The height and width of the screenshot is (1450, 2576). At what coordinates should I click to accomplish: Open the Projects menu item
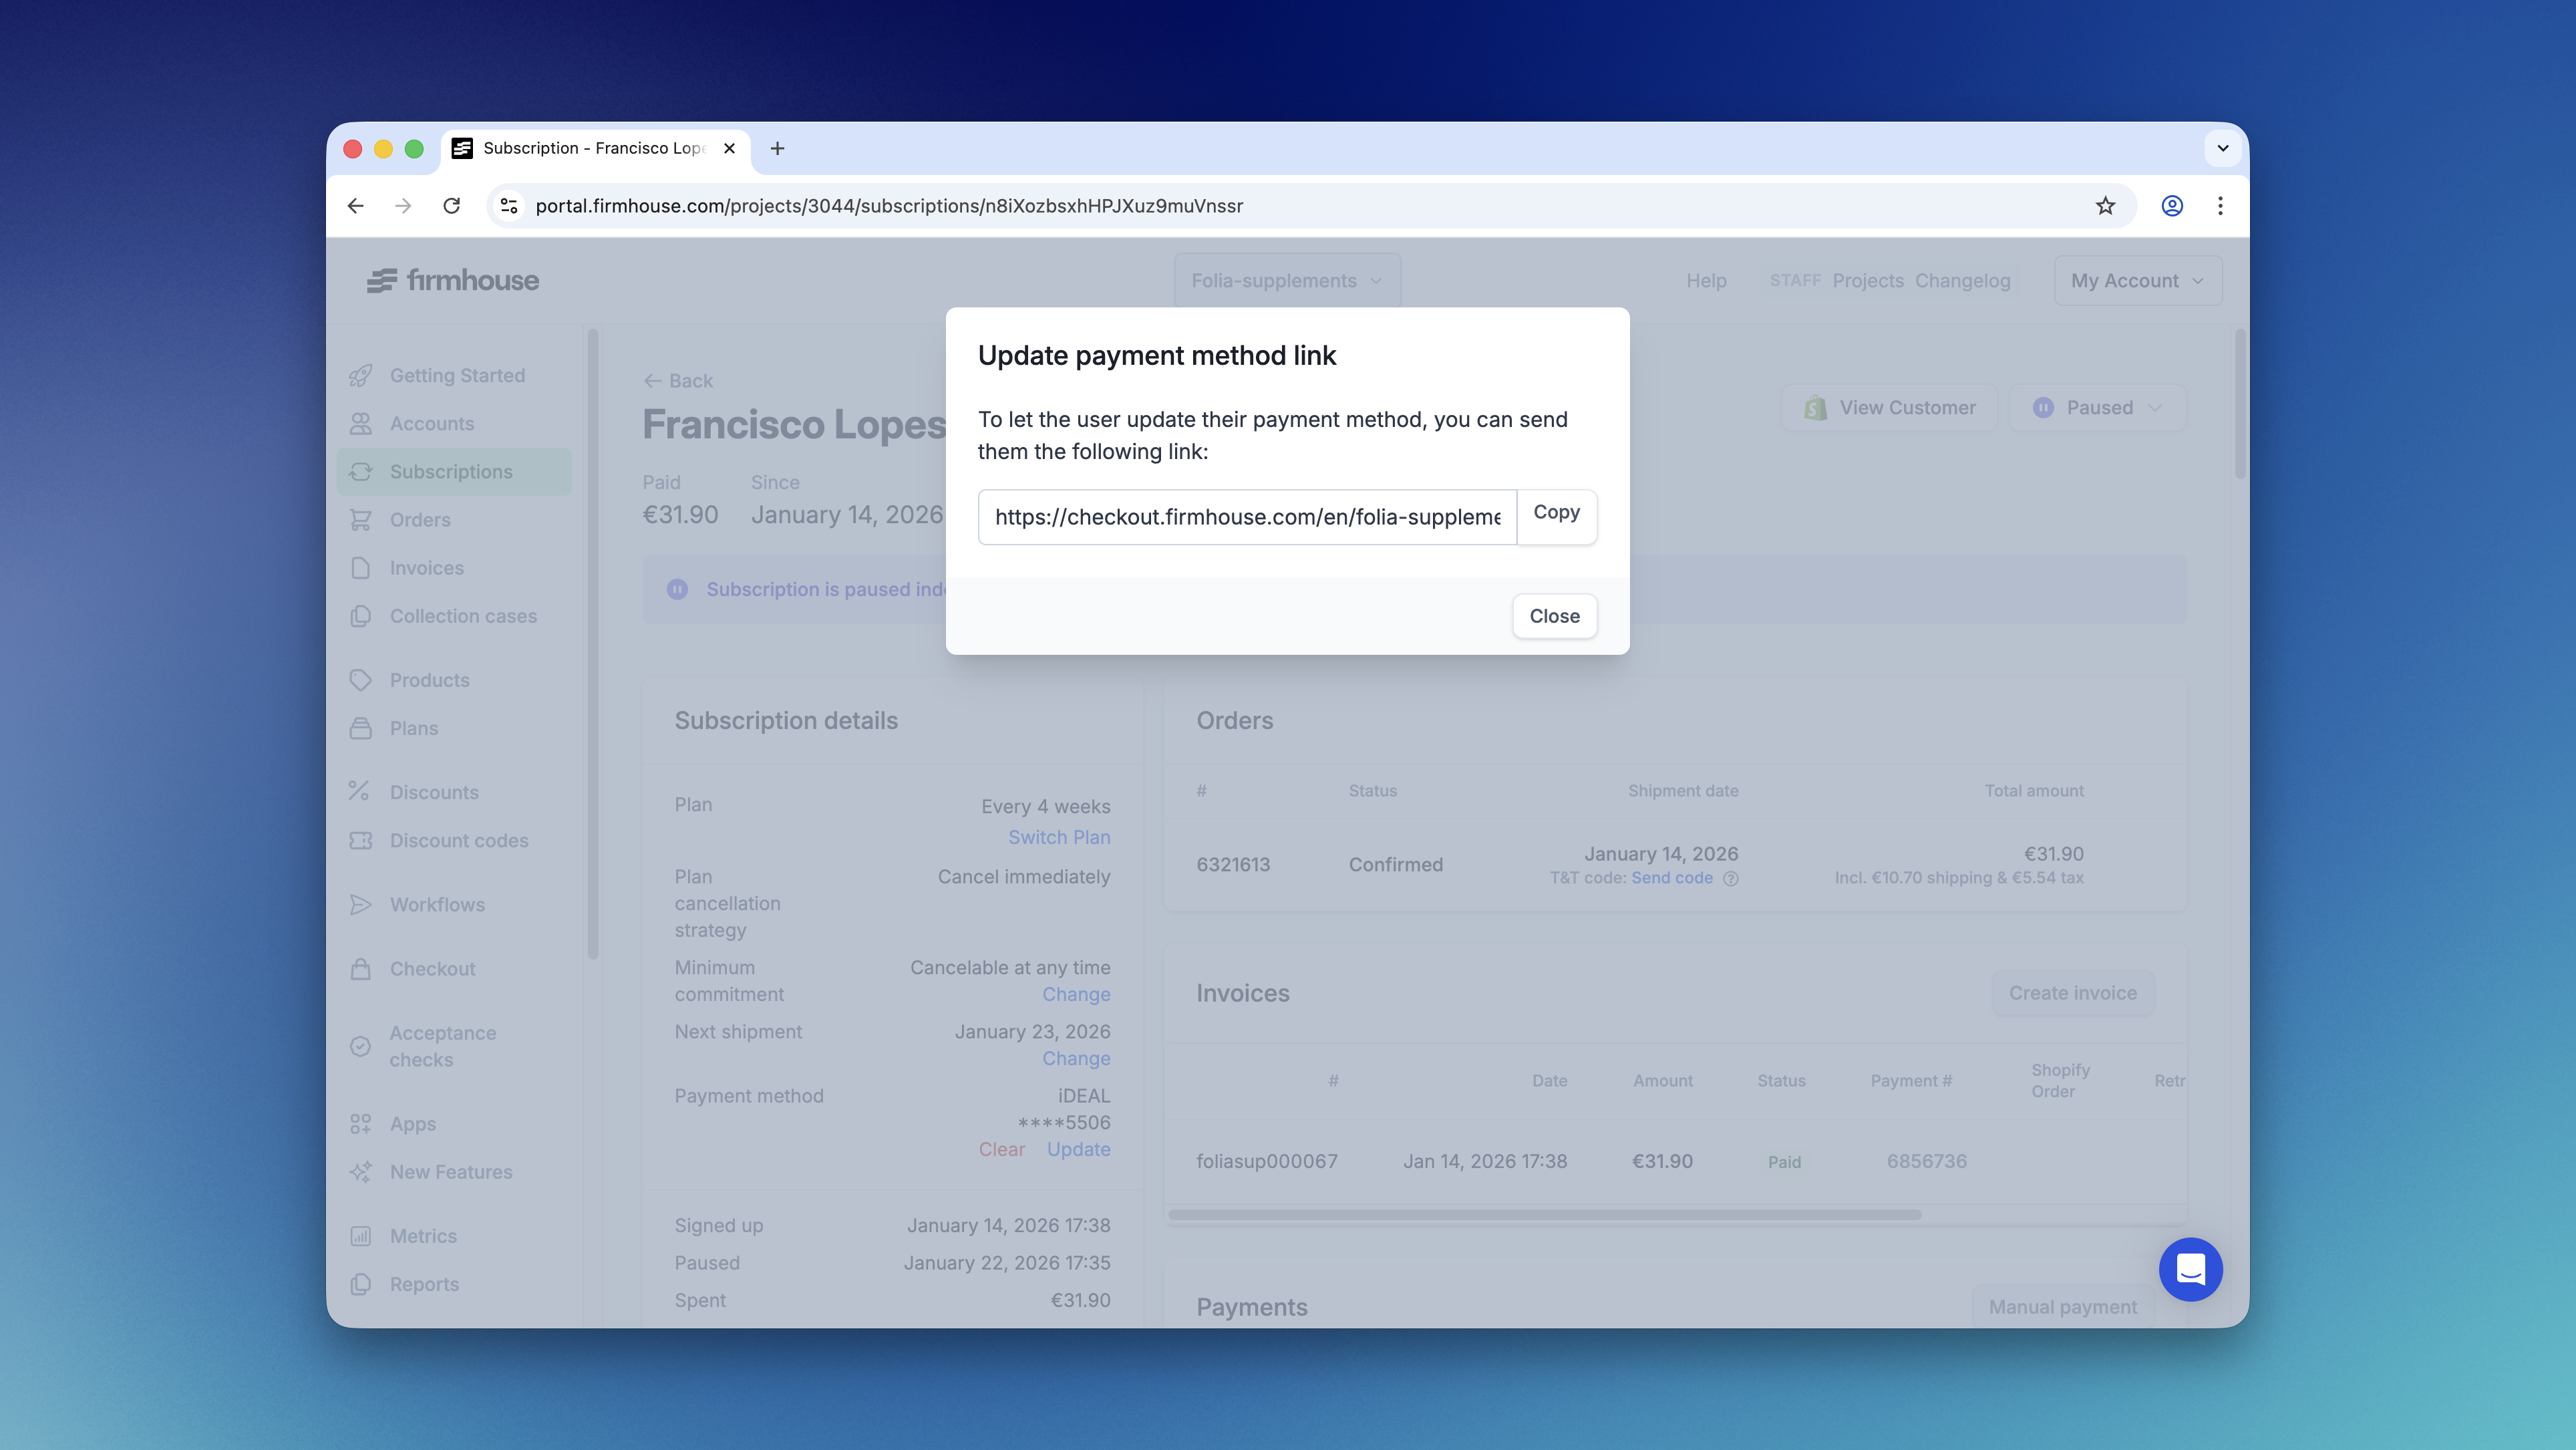1867,281
